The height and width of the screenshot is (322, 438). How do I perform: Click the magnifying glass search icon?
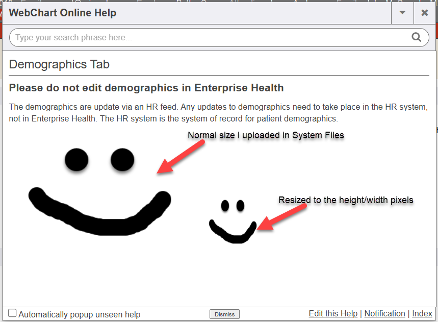point(416,37)
